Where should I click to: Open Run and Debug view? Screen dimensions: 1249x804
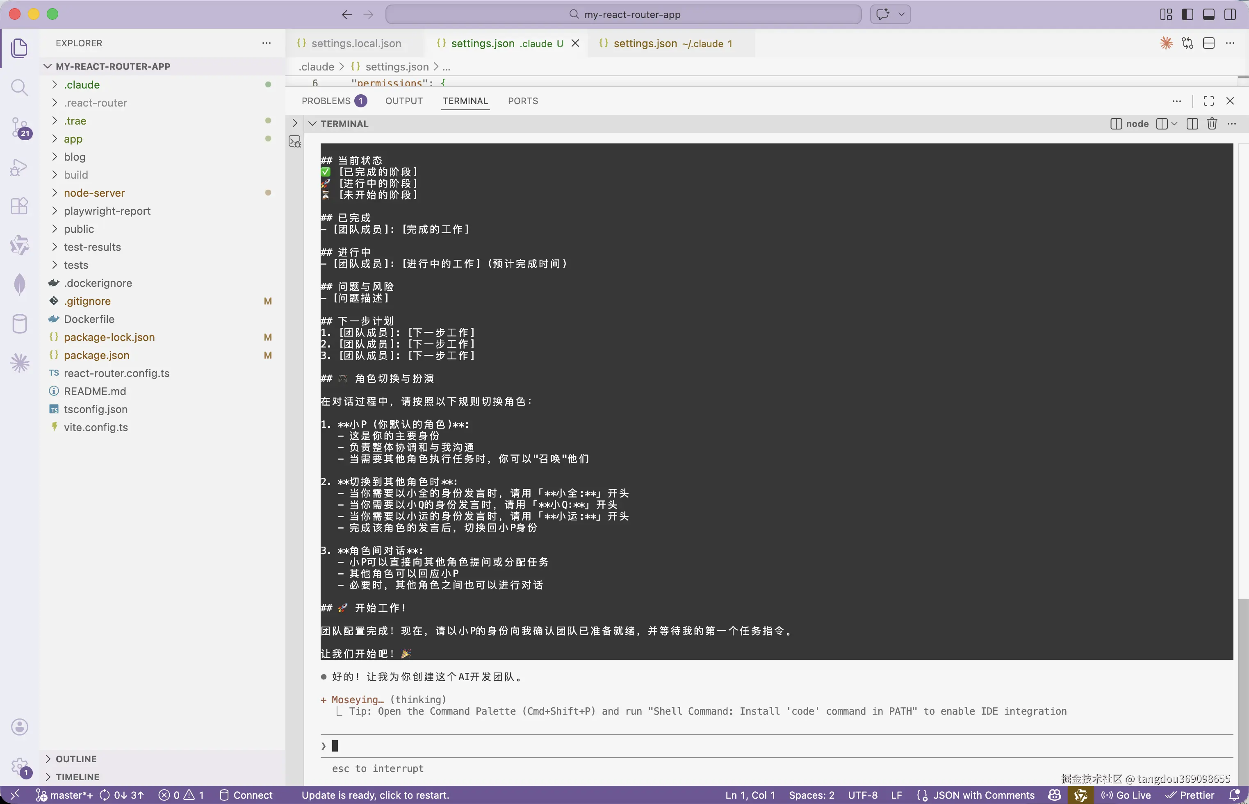tap(19, 167)
